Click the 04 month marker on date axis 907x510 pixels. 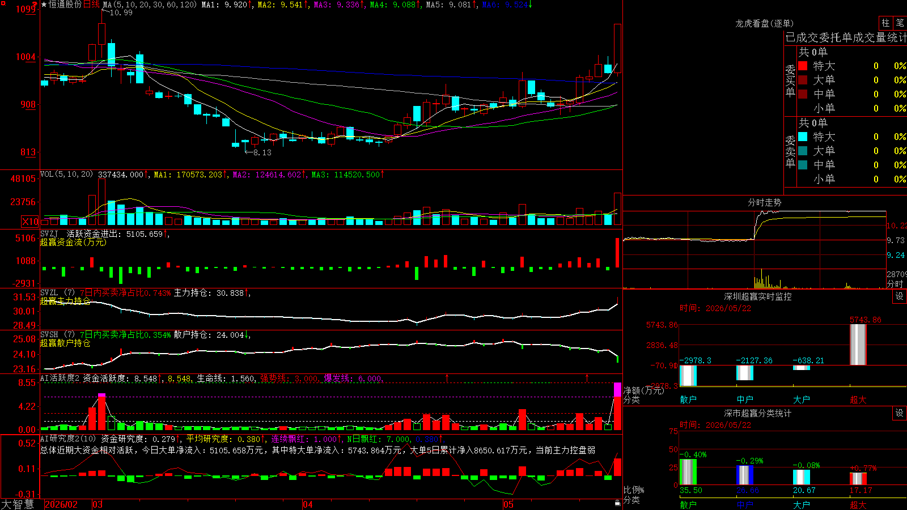tap(308, 504)
